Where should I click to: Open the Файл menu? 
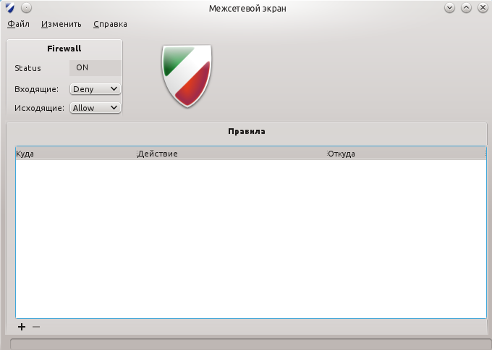pyautogui.click(x=19, y=24)
